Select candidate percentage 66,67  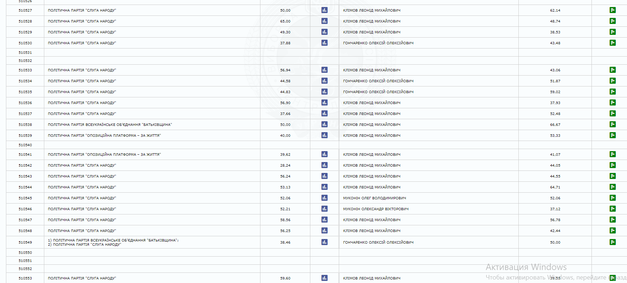pos(555,125)
